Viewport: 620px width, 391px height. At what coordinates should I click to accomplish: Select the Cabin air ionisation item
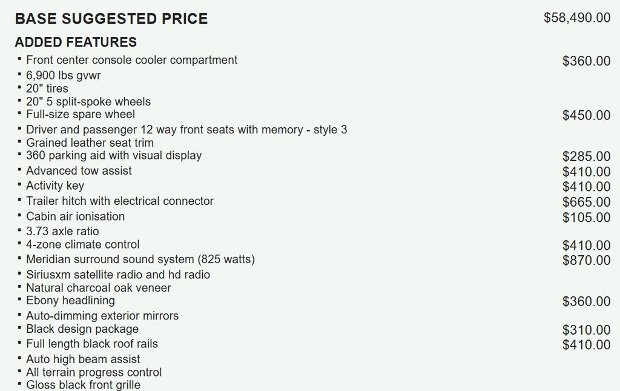[75, 216]
